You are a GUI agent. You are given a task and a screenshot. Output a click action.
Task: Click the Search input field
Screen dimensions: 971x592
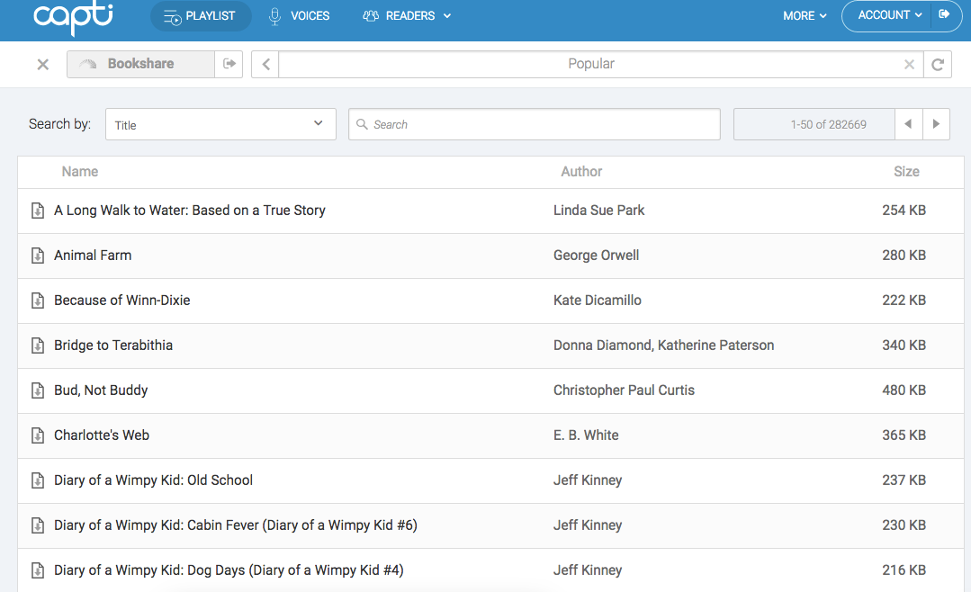(x=535, y=124)
